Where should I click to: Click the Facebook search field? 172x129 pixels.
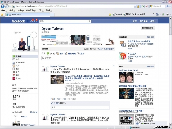click(x=64, y=21)
